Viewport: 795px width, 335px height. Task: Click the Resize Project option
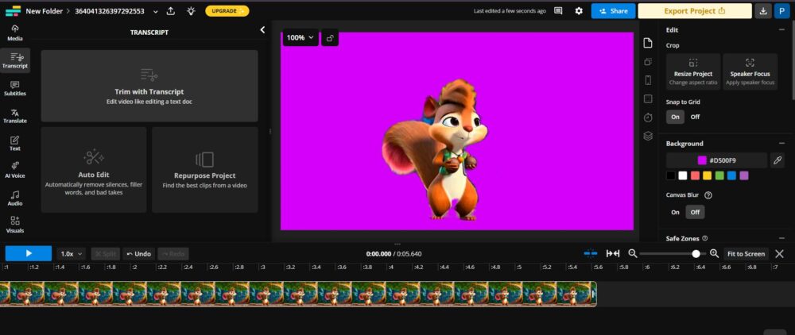click(x=693, y=72)
